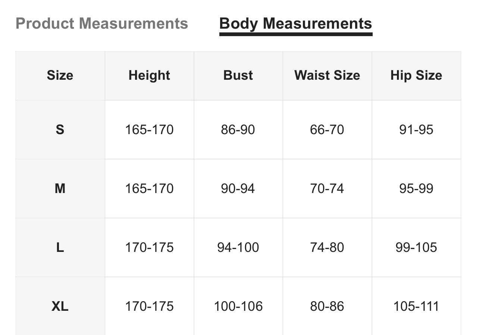479x335 pixels.
Task: Select the XL size row label
Action: (x=60, y=306)
